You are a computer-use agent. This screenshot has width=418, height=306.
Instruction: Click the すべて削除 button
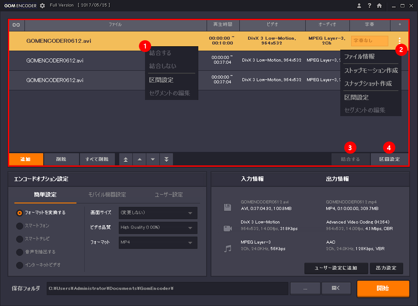pyautogui.click(x=97, y=159)
